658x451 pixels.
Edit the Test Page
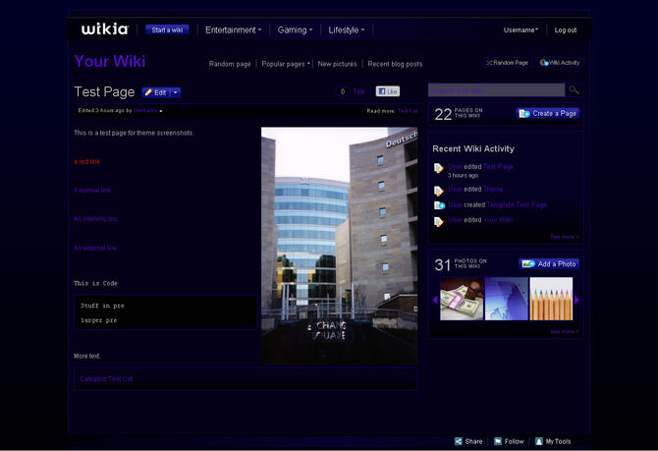click(x=156, y=92)
